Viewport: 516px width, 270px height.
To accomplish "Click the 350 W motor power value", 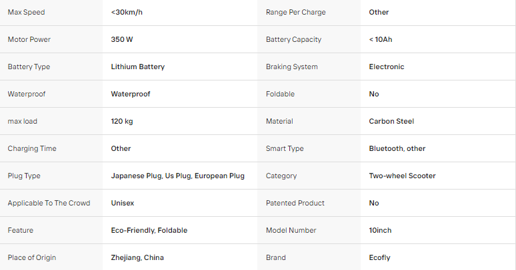I will click(122, 39).
